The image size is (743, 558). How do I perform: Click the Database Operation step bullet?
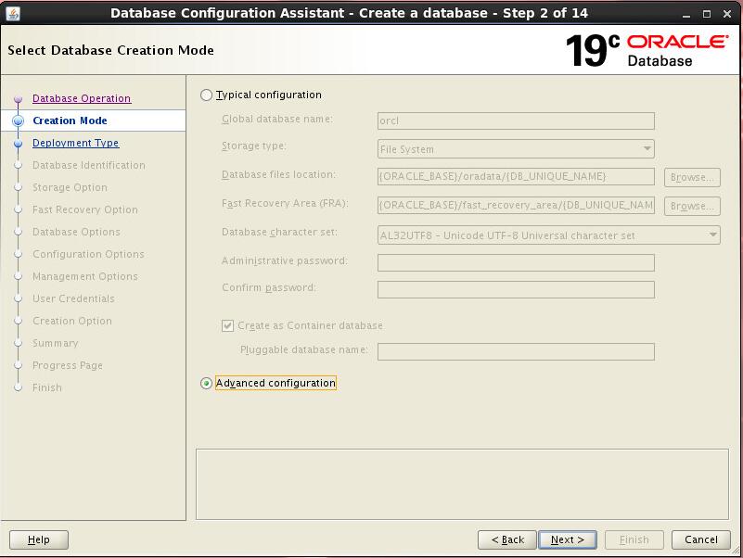pos(18,99)
